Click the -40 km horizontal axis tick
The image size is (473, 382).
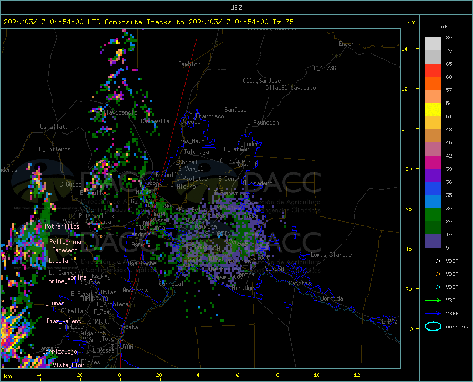38,375
